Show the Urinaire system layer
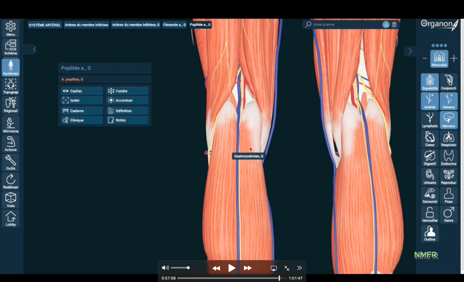Image resolution: width=464 pixels, height=282 pixels. [x=430, y=177]
